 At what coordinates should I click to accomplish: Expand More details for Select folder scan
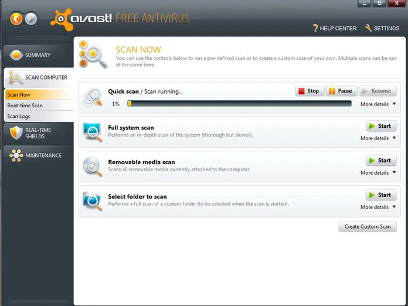pyautogui.click(x=378, y=207)
